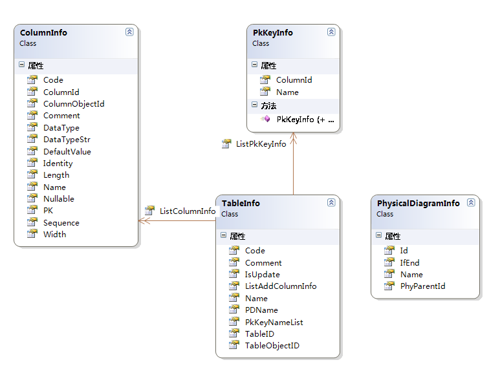
Task: Click property icon beside Sequence
Action: click(x=32, y=222)
